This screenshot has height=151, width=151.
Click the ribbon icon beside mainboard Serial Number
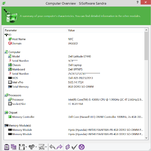[10, 73]
